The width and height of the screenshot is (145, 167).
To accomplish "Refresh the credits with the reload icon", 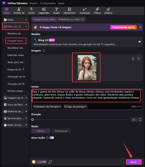I will [50, 162].
